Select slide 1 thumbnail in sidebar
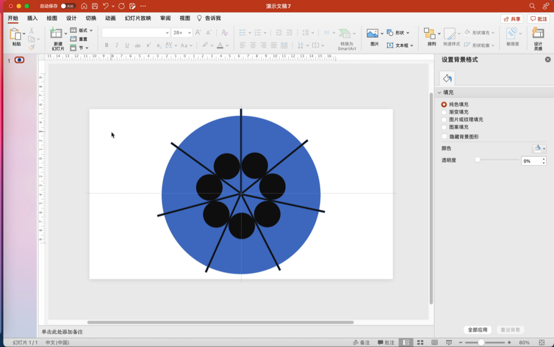554x347 pixels. click(19, 60)
